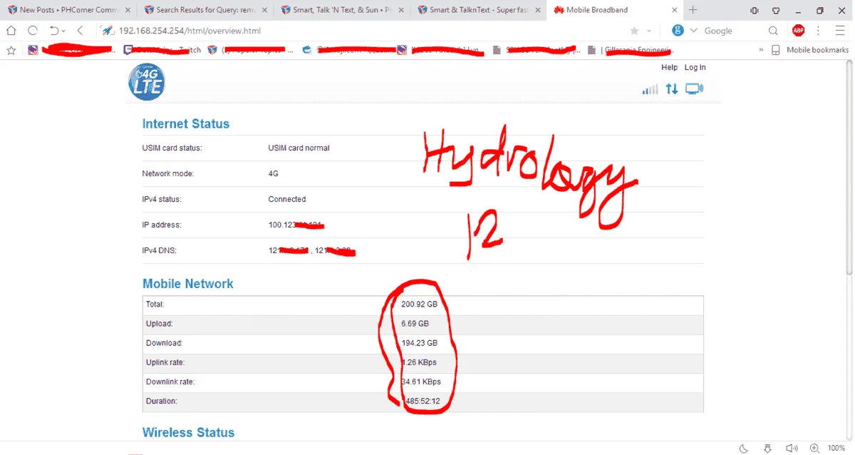855x455 pixels.
Task: Expand the dropdown arrow beside the bookmark star
Action: tap(648, 31)
